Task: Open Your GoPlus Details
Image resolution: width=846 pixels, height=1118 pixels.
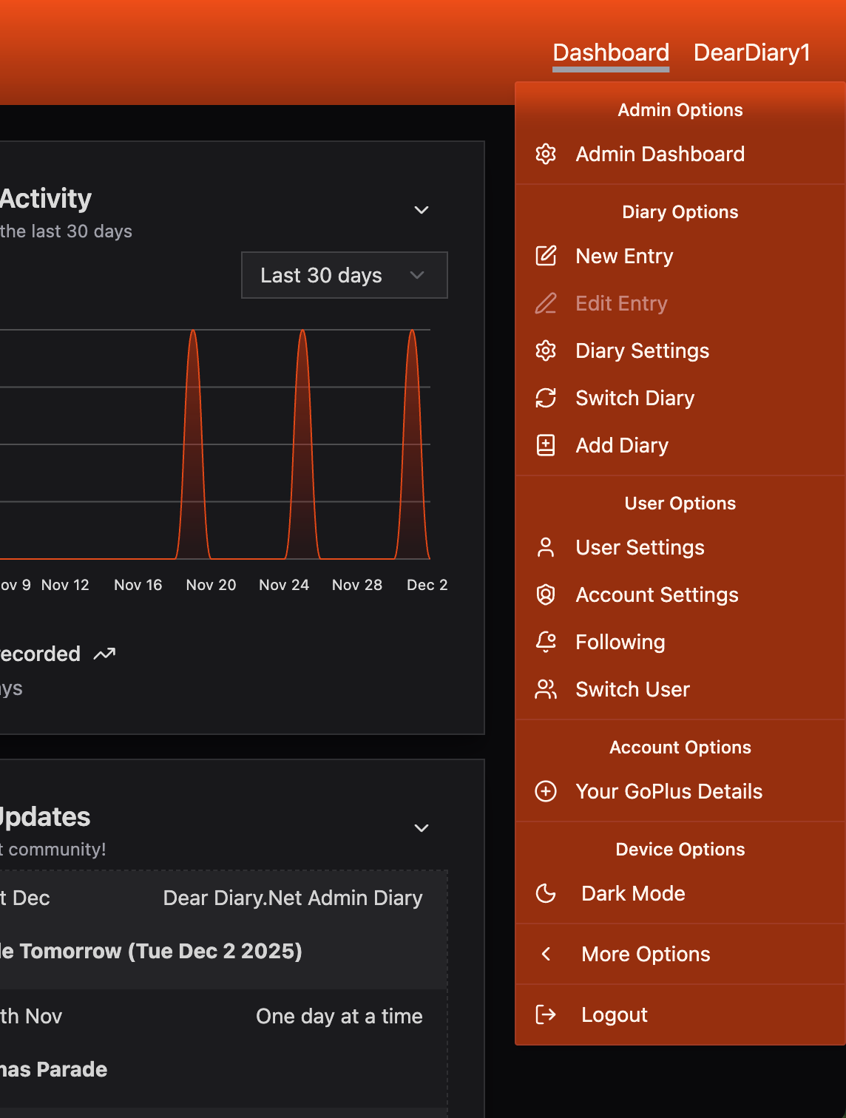Action: 680,791
